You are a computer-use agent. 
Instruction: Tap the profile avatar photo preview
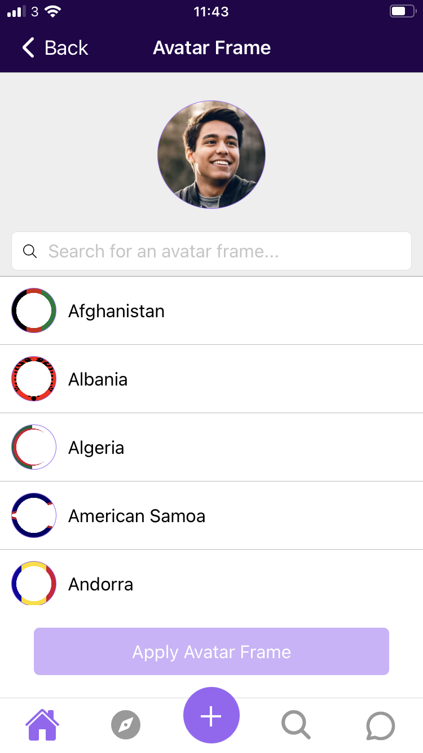point(211,155)
